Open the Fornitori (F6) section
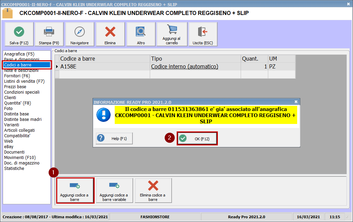This screenshot has height=222, width=353. [17, 76]
